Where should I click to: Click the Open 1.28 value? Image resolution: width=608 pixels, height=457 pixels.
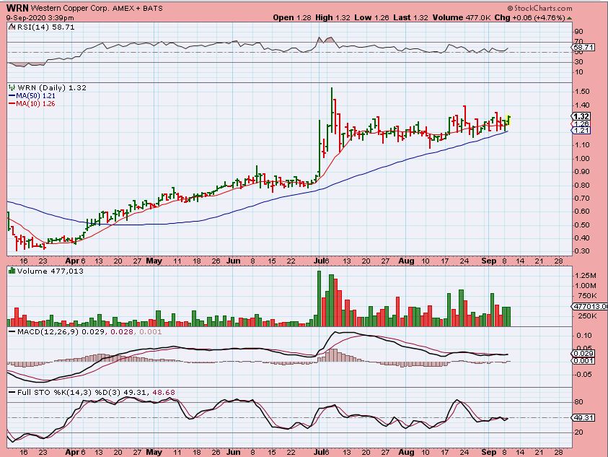[x=292, y=17]
